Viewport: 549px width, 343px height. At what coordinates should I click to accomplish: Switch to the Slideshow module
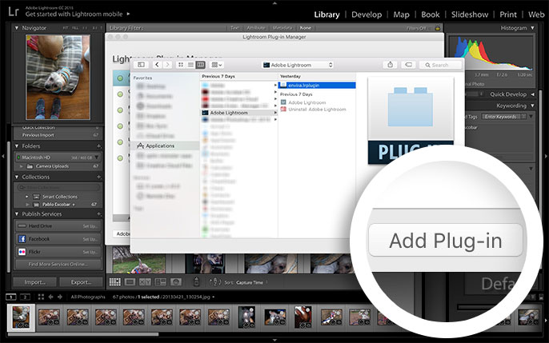pyautogui.click(x=470, y=14)
